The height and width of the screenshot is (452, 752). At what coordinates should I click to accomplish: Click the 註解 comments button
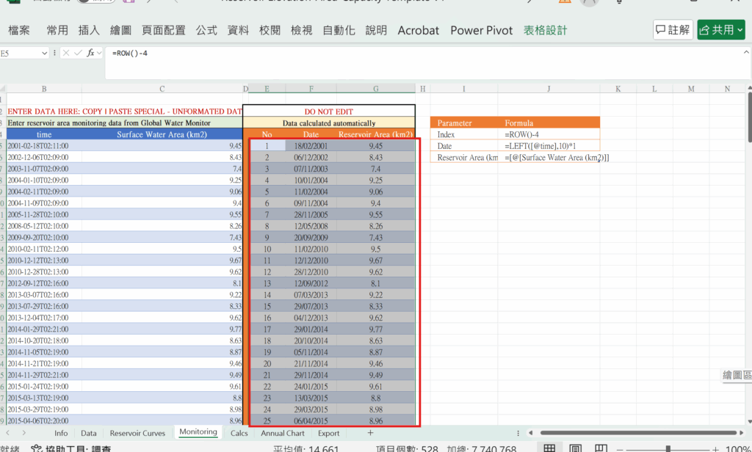pos(673,30)
